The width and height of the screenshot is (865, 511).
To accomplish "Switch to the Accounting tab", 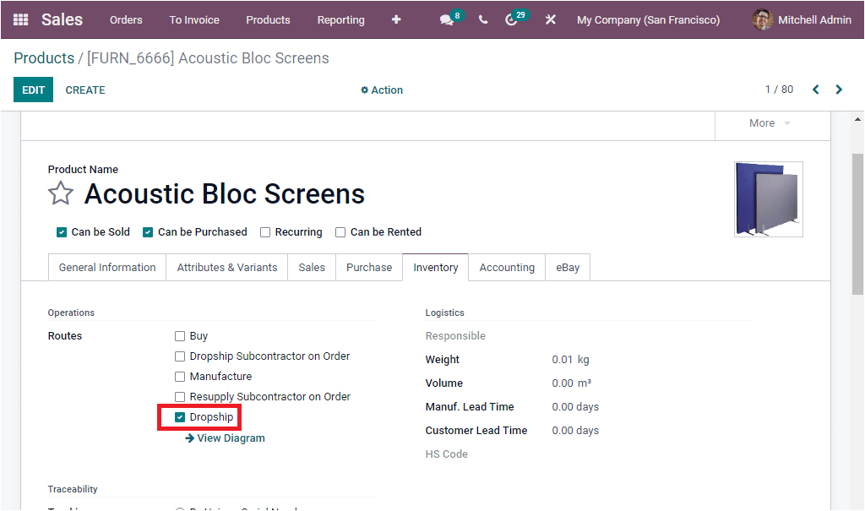I will pos(507,267).
